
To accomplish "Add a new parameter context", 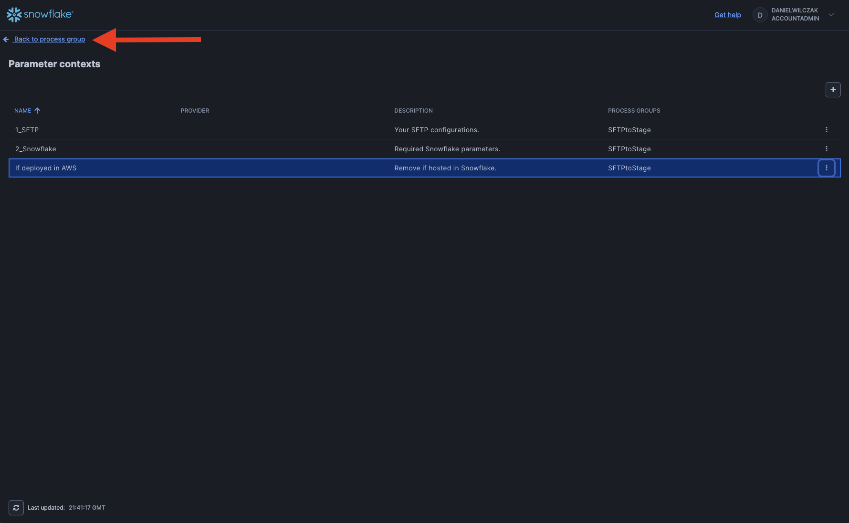I will tap(833, 90).
